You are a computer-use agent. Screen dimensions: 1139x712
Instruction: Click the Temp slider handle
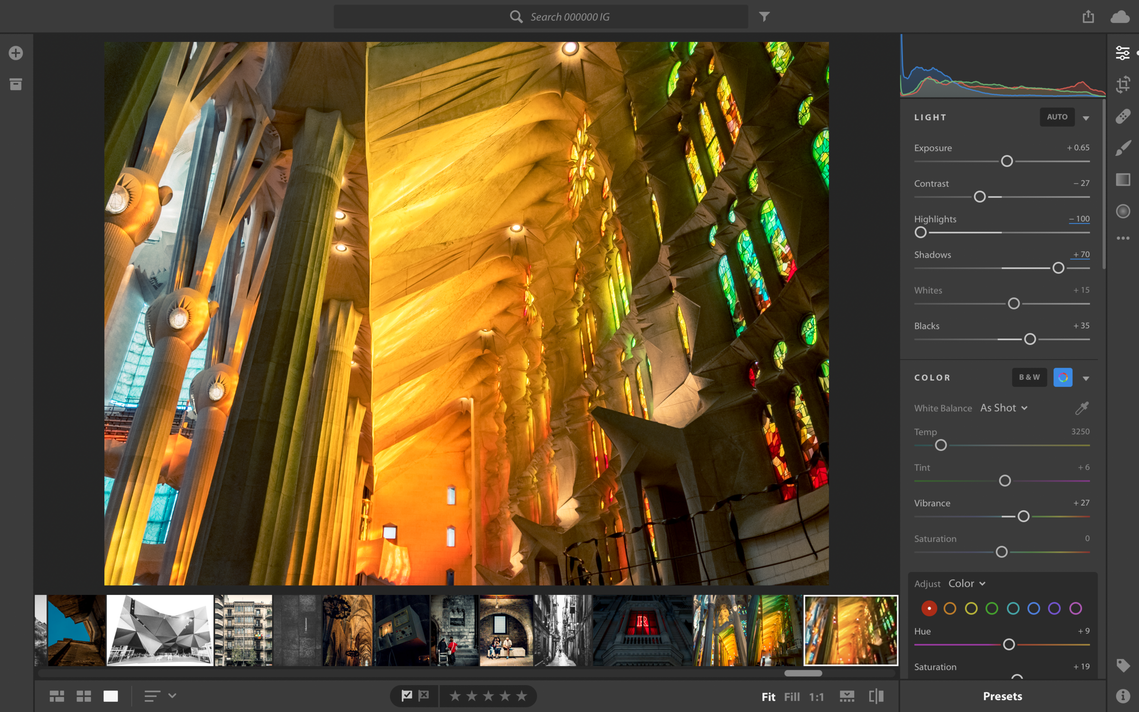pos(940,445)
